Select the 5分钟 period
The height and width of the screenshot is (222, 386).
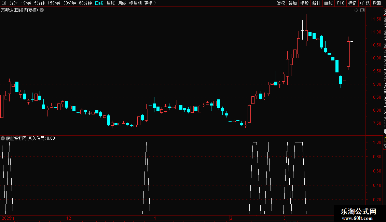(39, 3)
